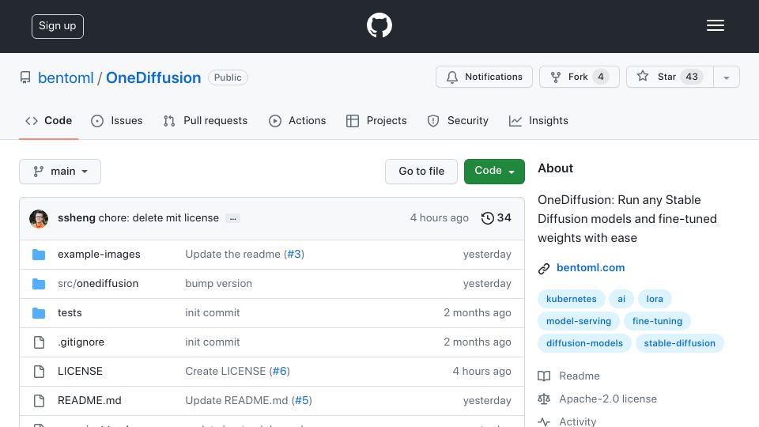759x427 pixels.
Task: Click the '4 hours ago' commit timestamp
Action: coord(439,218)
